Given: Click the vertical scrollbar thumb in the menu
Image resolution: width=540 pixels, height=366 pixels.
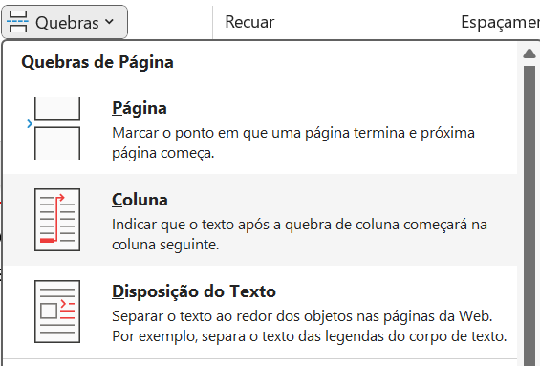Looking at the screenshot, I should [x=529, y=216].
